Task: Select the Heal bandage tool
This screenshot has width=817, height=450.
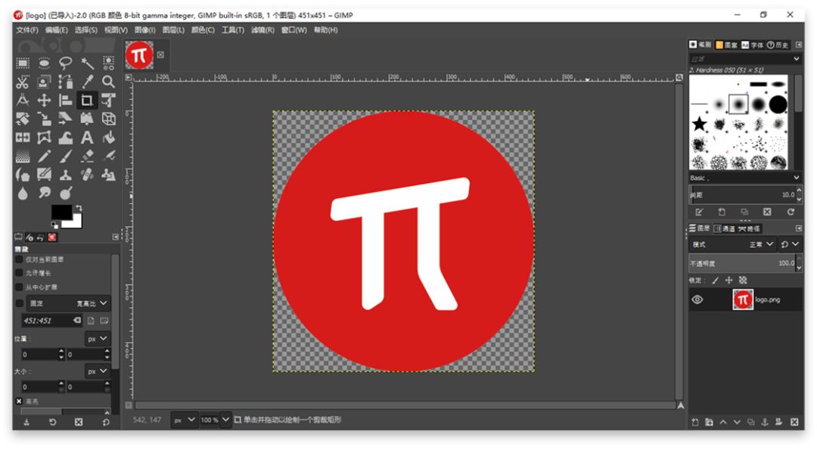Action: coord(87,175)
